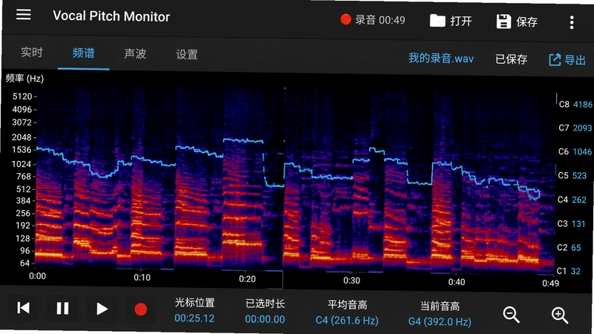This screenshot has width=594, height=334.
Task: Zoom out the spectrogram view
Action: point(511,314)
